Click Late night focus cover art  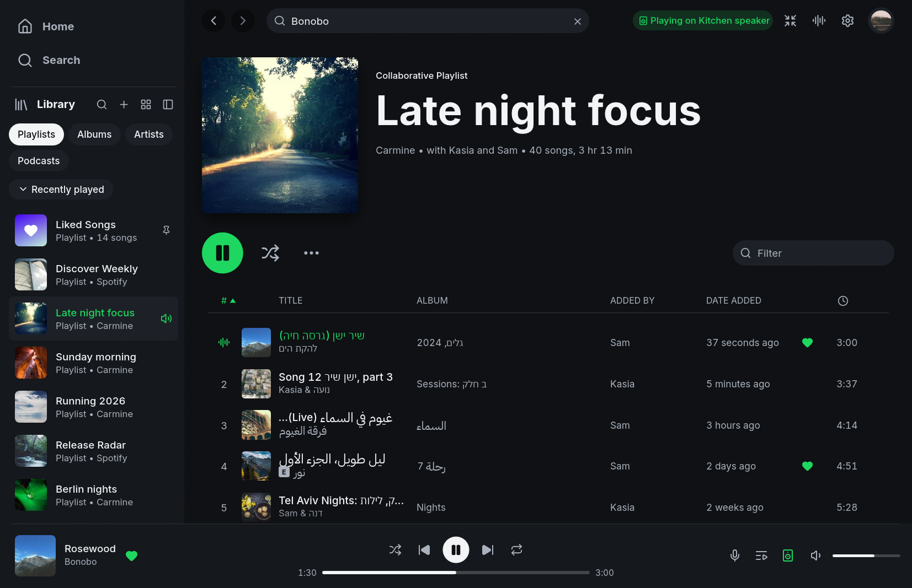280,135
